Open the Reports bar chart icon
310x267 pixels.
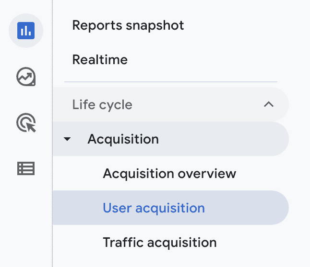(26, 31)
